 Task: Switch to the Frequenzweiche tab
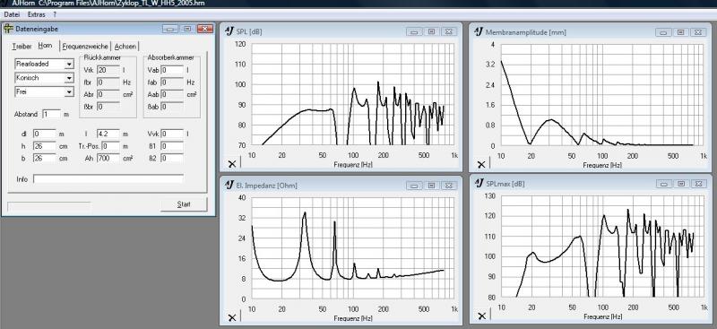[x=85, y=47]
